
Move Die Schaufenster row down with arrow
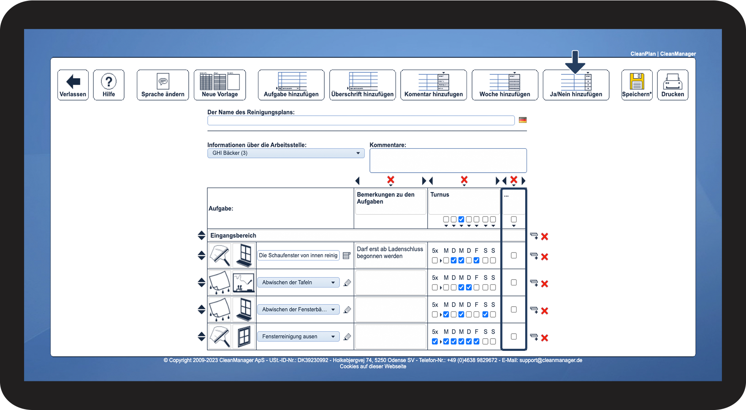tap(201, 258)
